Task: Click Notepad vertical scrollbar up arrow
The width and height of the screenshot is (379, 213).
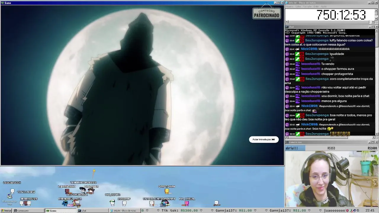Action: [x=376, y=10]
